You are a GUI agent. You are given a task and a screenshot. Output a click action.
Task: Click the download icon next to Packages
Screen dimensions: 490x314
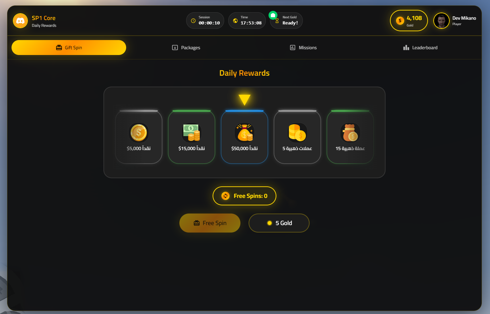(175, 48)
